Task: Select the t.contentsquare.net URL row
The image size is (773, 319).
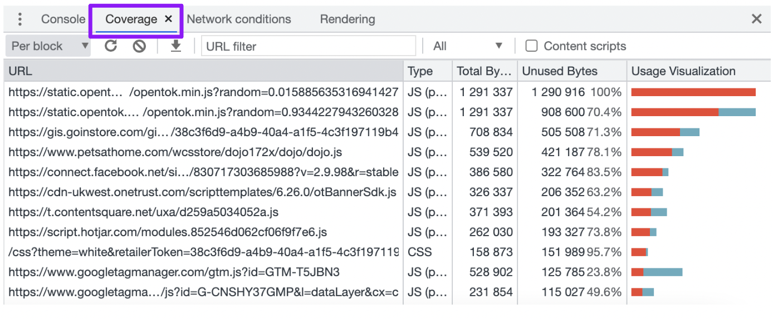Action: pyautogui.click(x=143, y=212)
